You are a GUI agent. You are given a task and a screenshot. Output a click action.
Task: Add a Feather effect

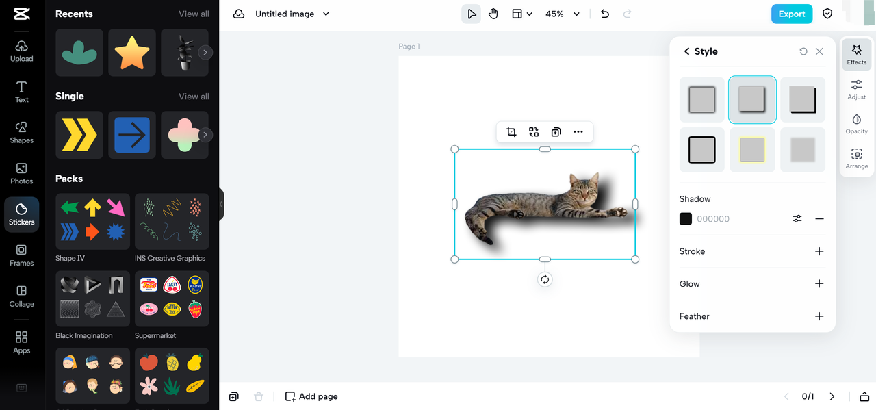click(819, 316)
